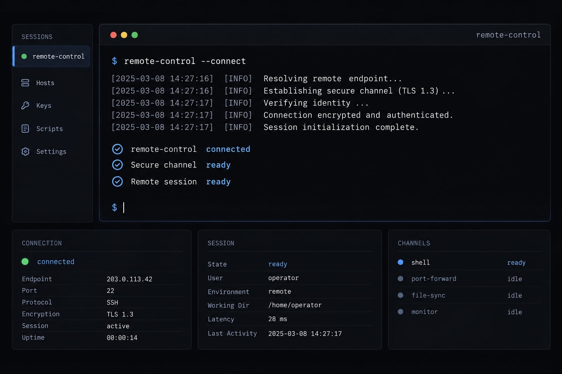
Task: Click the endpoint value 203.0.113.42
Action: [130, 279]
